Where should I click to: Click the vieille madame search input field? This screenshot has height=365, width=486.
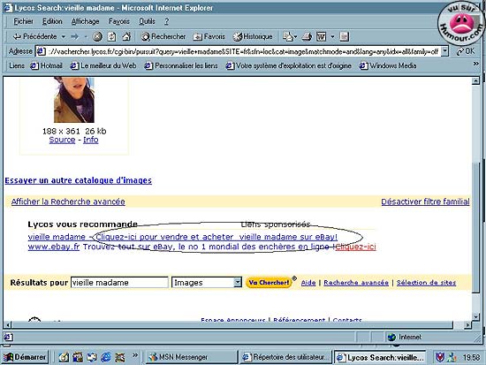[119, 283]
